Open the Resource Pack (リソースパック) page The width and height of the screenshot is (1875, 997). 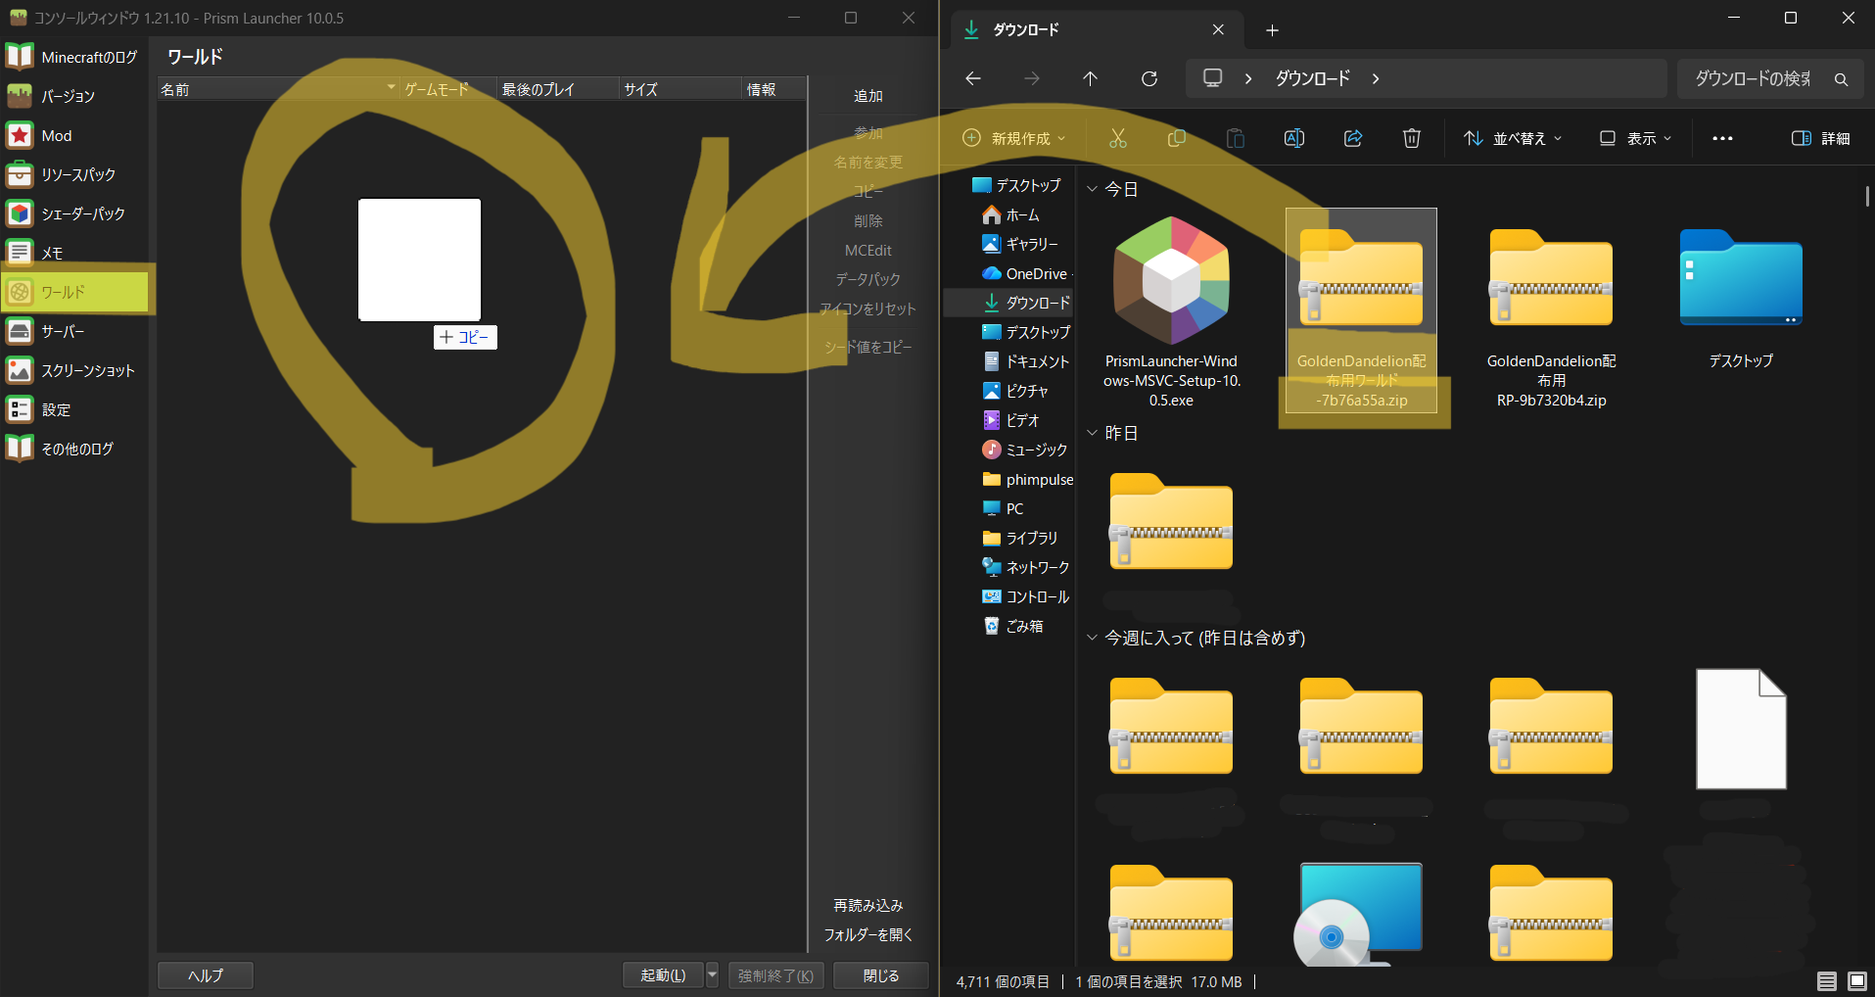point(77,174)
